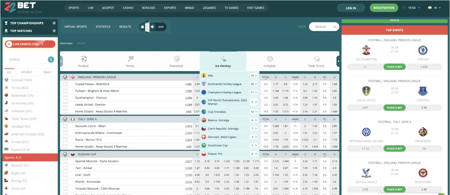450x195 pixels.
Task: Click the Brentford crest in Top Events
Action: [x=423, y=173]
